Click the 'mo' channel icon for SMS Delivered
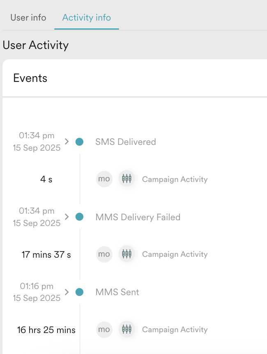267x354 pixels. (x=104, y=179)
